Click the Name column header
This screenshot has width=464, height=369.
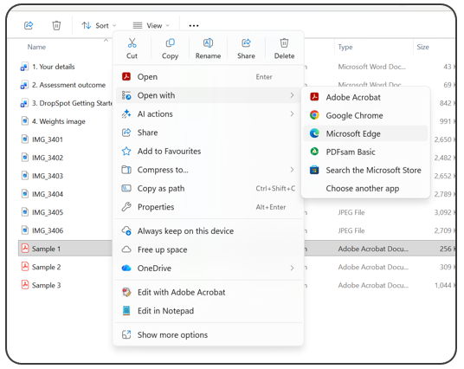click(36, 47)
